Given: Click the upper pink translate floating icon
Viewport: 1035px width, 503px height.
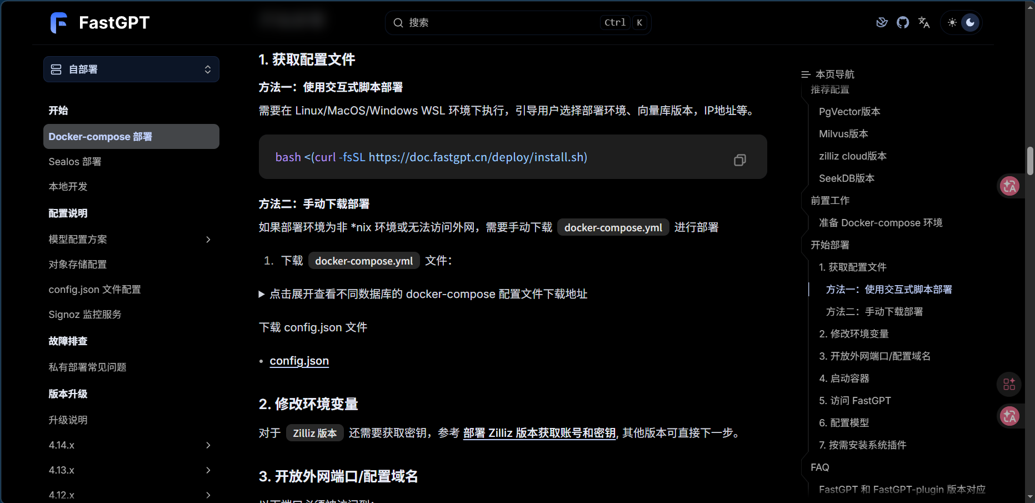Looking at the screenshot, I should 1009,186.
